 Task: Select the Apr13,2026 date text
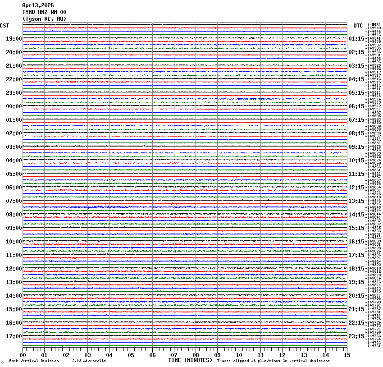tap(38, 5)
